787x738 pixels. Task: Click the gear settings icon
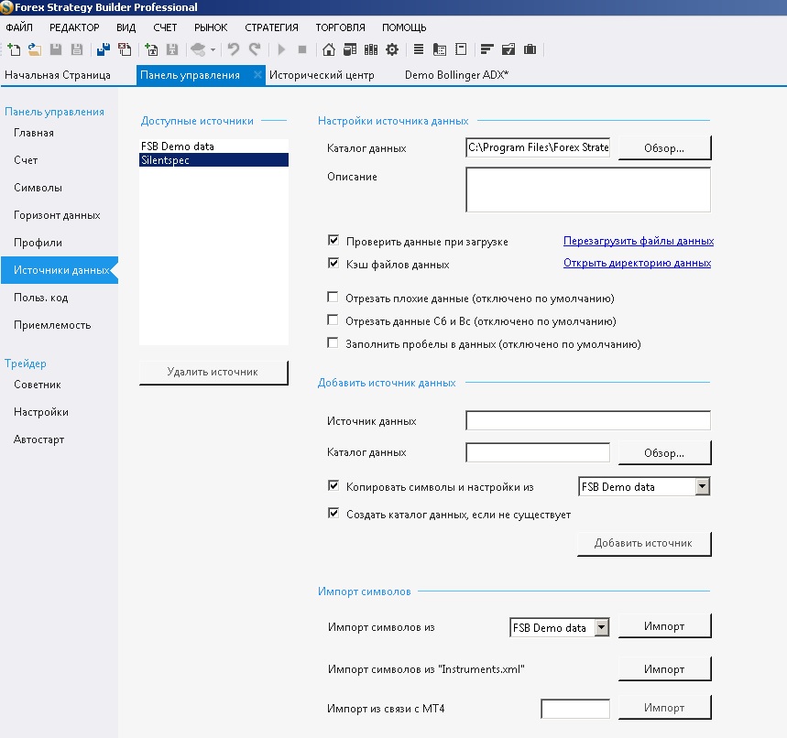click(x=392, y=49)
